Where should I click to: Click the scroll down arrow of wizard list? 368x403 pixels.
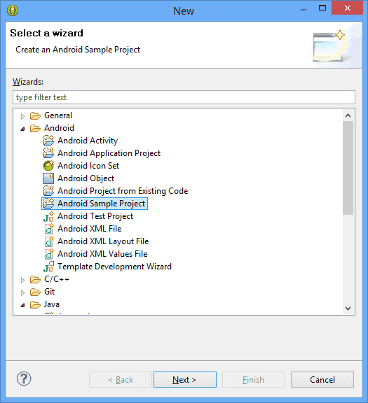click(348, 308)
